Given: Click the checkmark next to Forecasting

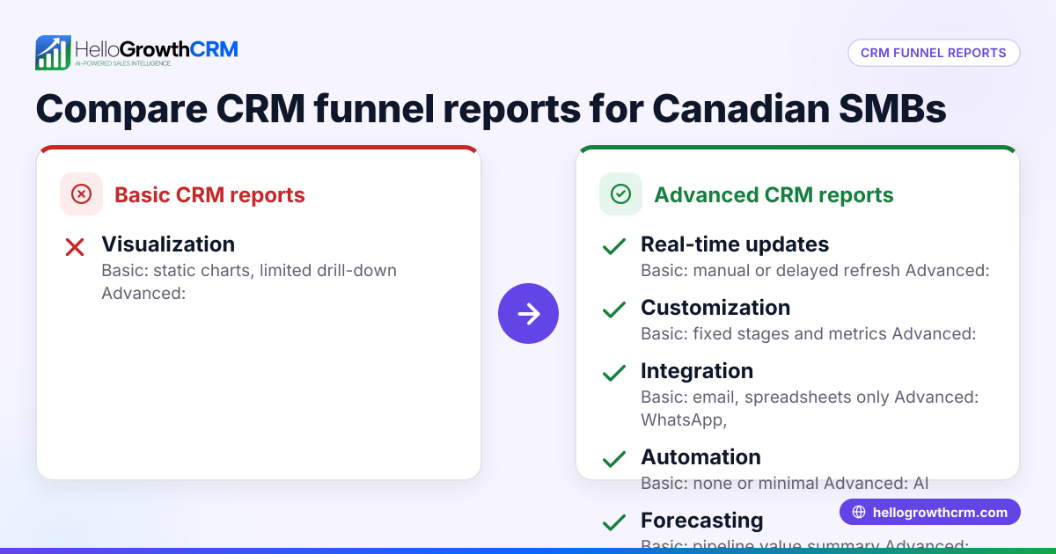Looking at the screenshot, I should click(x=614, y=522).
